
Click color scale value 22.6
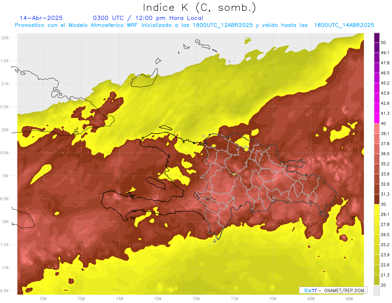point(385,265)
